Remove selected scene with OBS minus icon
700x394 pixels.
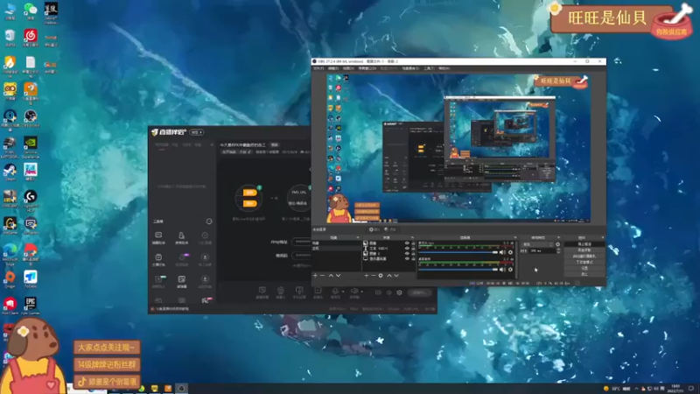pos(322,276)
